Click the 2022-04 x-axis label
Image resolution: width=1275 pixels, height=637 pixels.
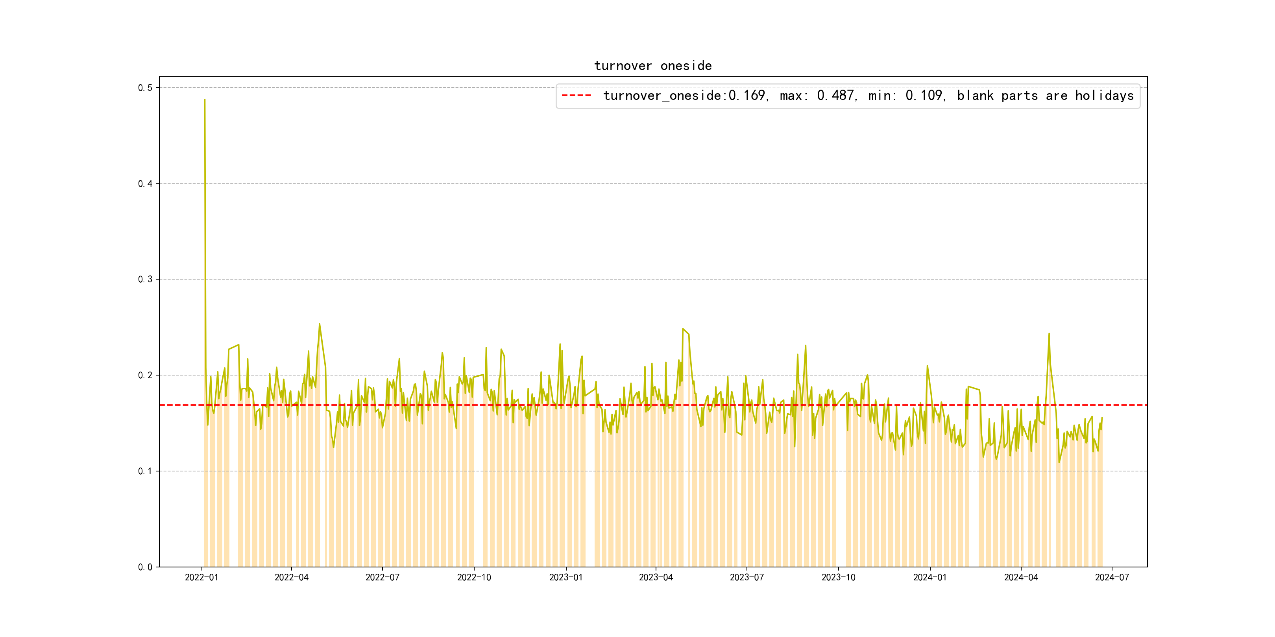(292, 578)
